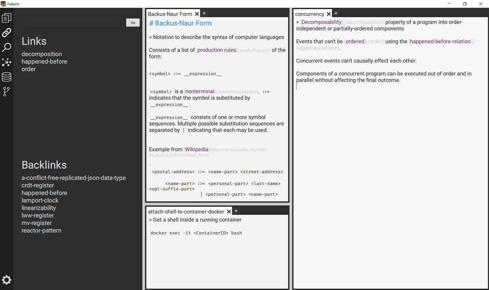Open the notes list sidebar icon

(6, 18)
